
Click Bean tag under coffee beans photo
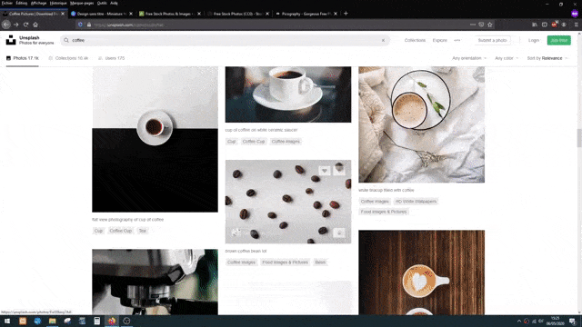320,263
